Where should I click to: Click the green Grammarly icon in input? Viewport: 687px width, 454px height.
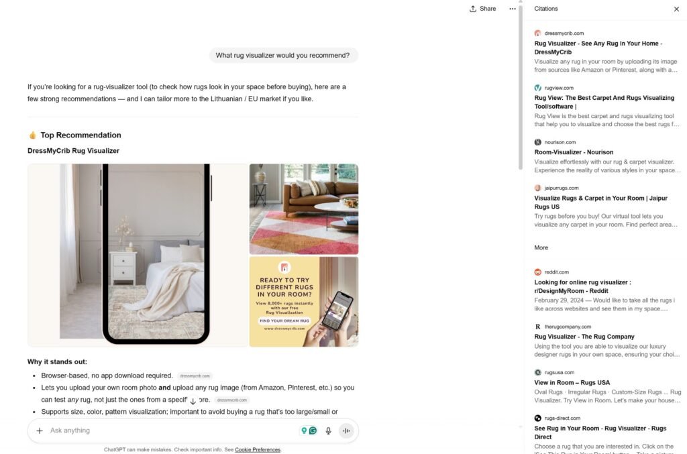[313, 431]
